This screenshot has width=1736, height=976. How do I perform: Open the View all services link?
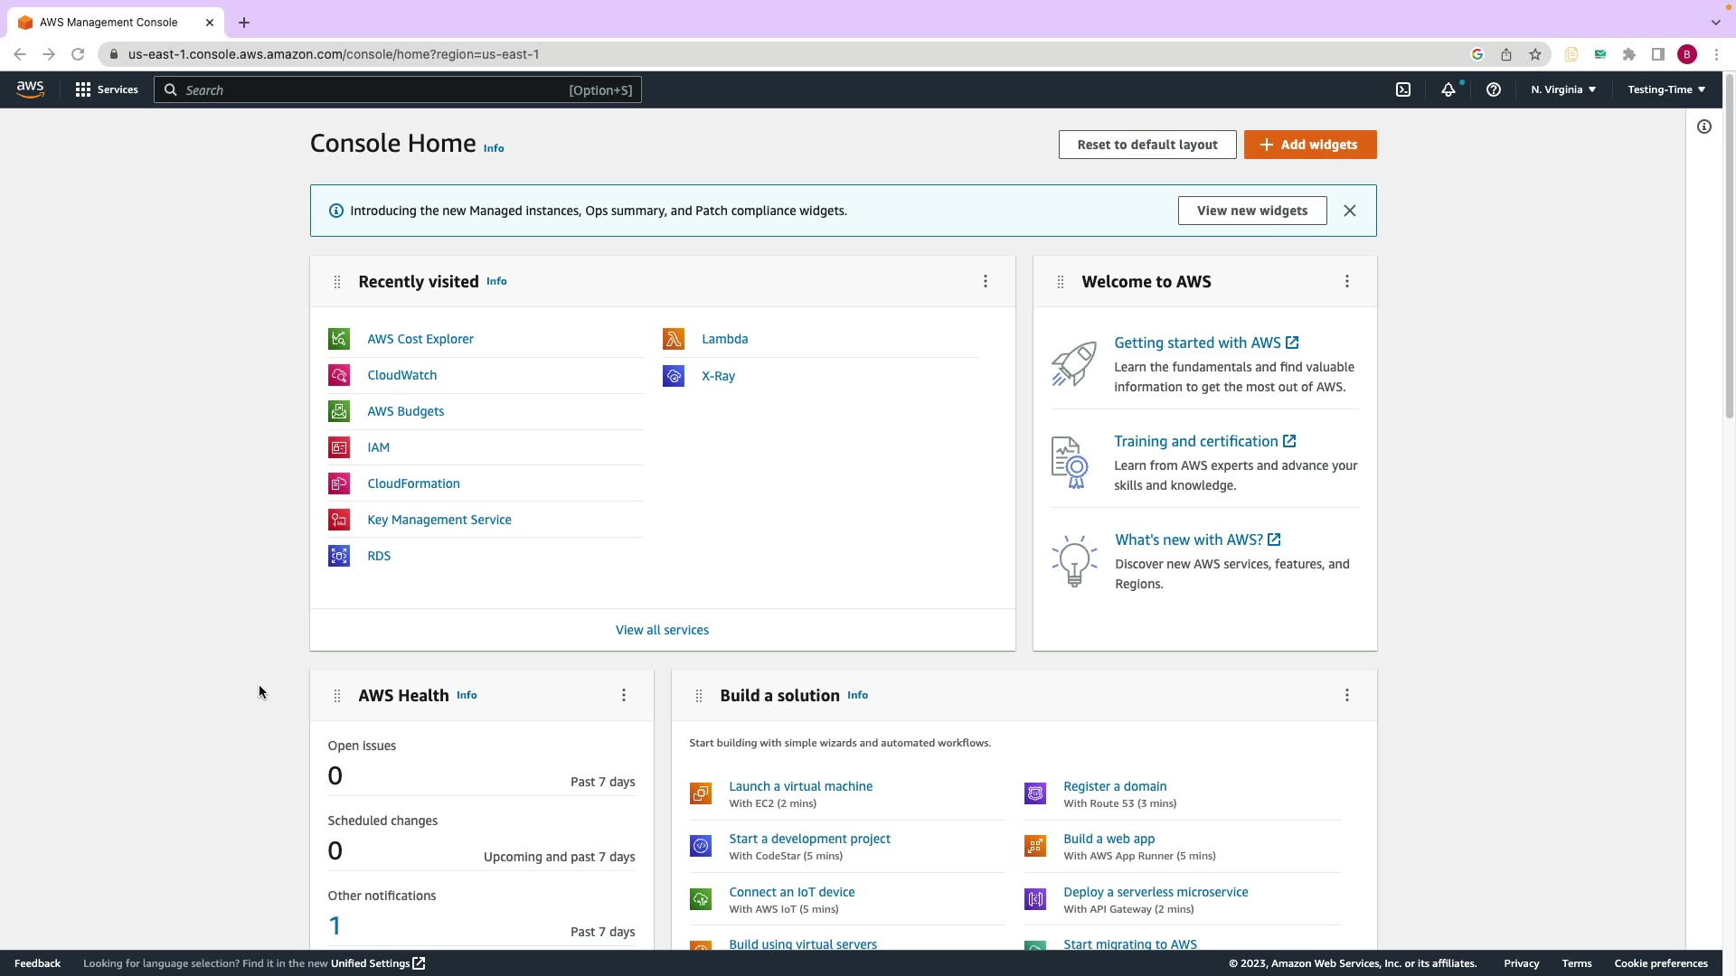tap(662, 630)
